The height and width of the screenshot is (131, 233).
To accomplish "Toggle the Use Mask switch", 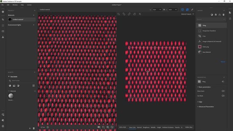I will [x=223, y=96].
